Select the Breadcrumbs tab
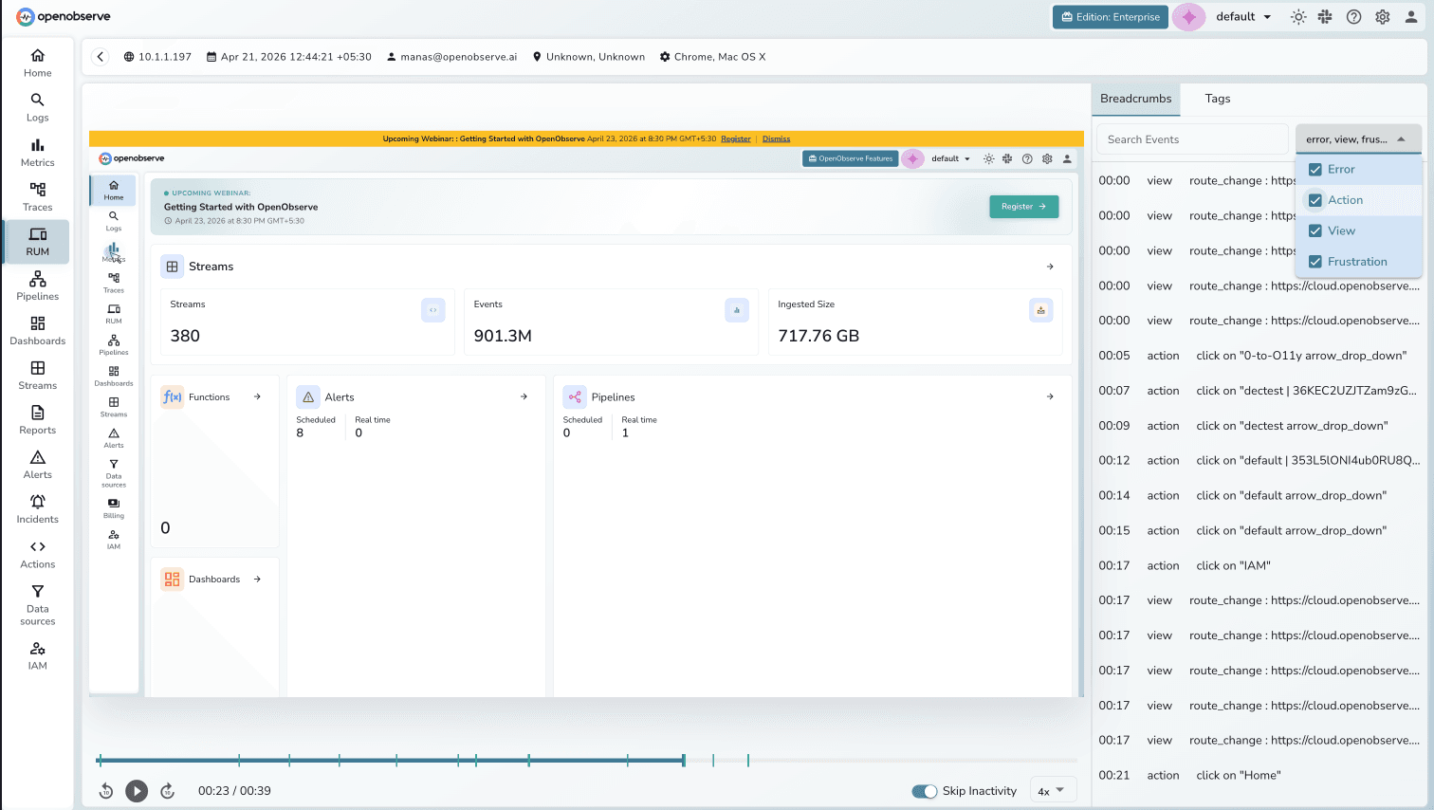1434x810 pixels. [1135, 98]
